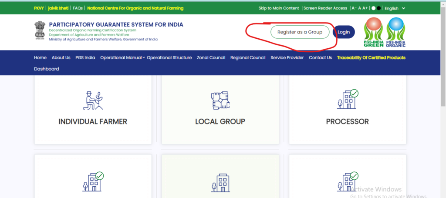Click the Participatory Guarantee System For India title
Viewport: 446px width, 198px height.
[x=116, y=25]
